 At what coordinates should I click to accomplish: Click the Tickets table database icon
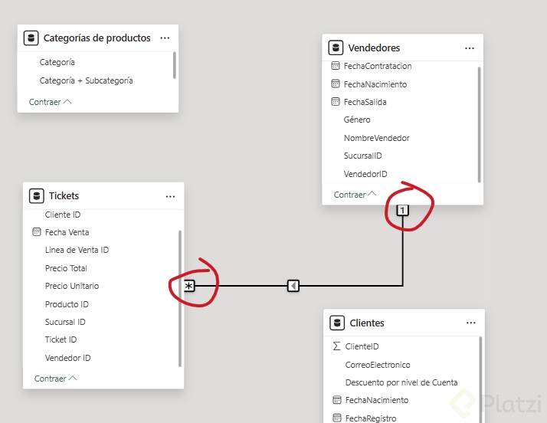point(36,196)
